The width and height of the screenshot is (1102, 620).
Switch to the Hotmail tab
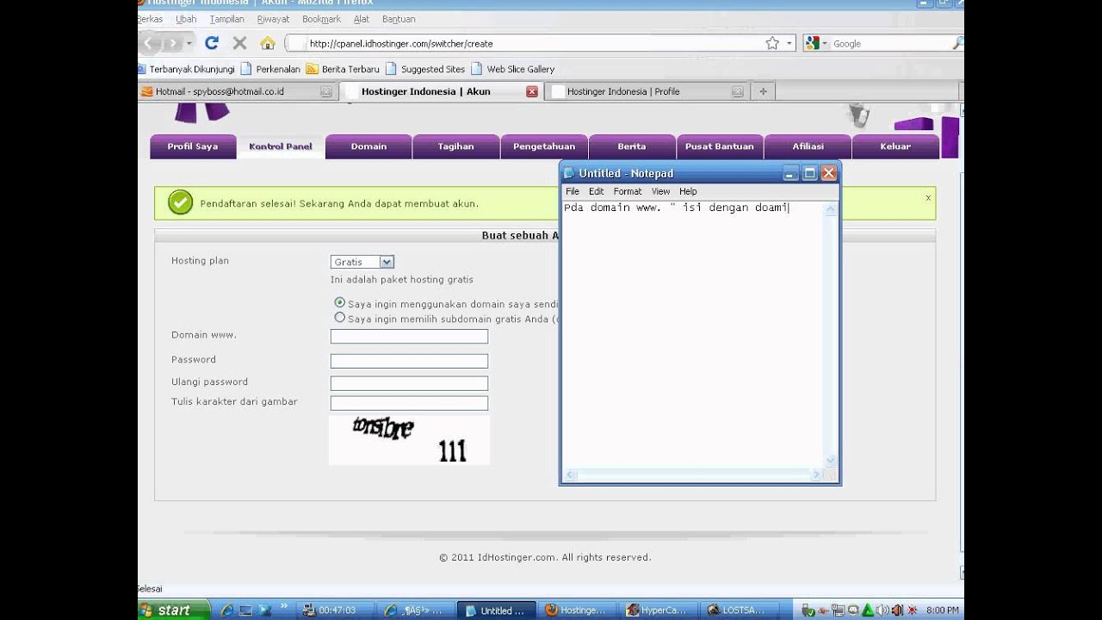point(237,91)
